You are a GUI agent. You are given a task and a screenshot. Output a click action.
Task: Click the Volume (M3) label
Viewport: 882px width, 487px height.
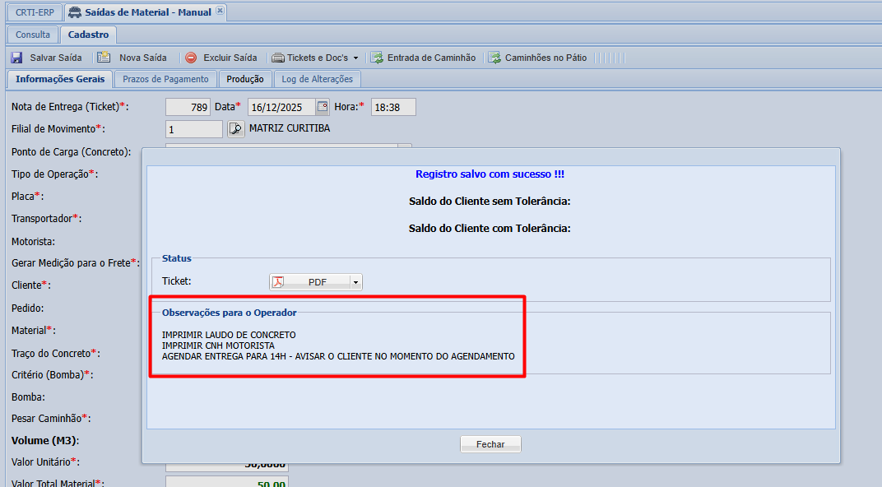[x=45, y=440]
